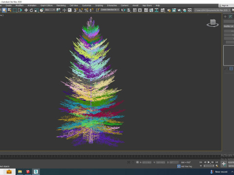Viewport: 234px width, 175px height.
Task: Click Render in the Cloud icon
Action: [x=184, y=10]
